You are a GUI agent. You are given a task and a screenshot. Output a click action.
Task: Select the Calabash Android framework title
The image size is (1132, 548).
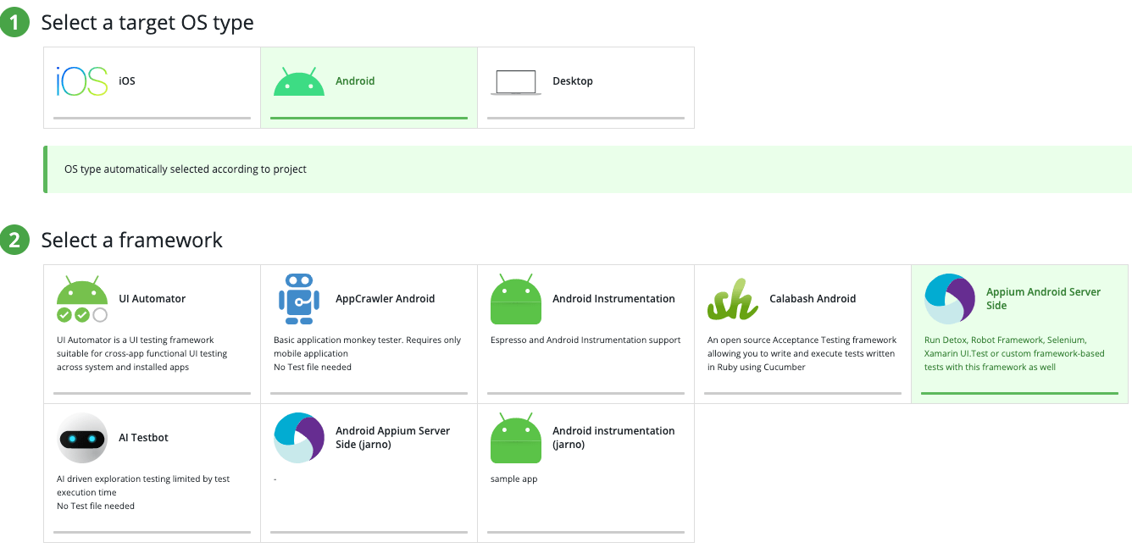click(x=813, y=299)
